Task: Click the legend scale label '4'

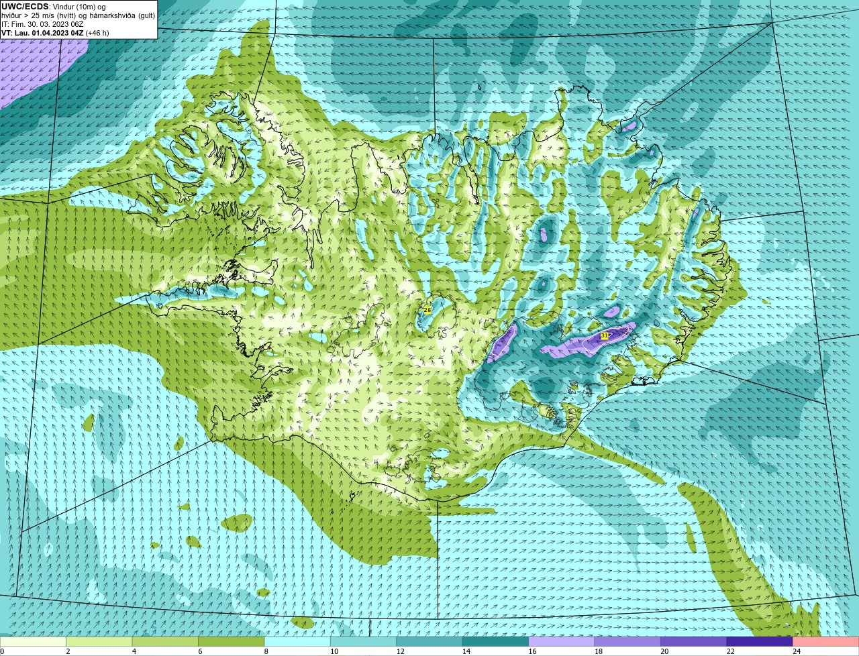Action: point(134,651)
